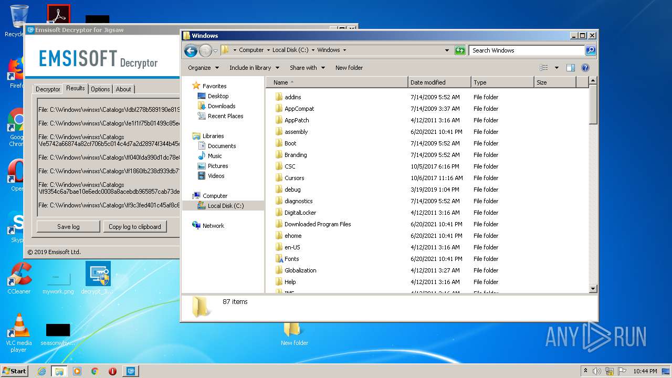Sort by the Name column header

click(x=337, y=82)
